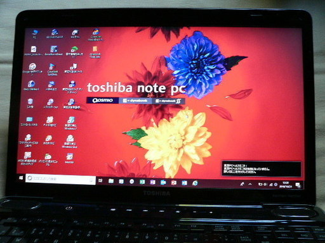Launch Word from the taskbar

point(184,183)
